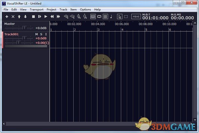Click the M:S.MS time readout 00:00.000
This screenshot has width=199, height=133.
(182, 18)
